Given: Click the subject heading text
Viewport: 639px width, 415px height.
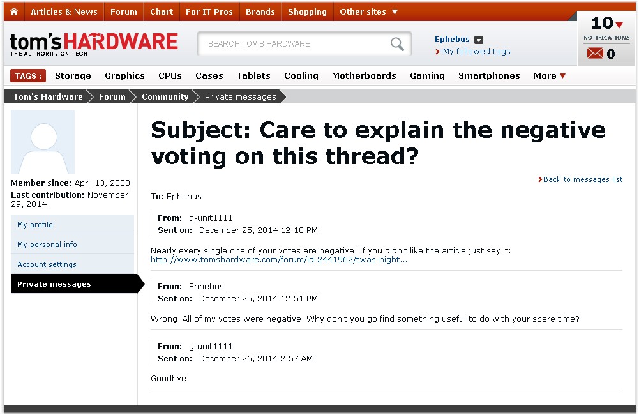Looking at the screenshot, I should [378, 143].
